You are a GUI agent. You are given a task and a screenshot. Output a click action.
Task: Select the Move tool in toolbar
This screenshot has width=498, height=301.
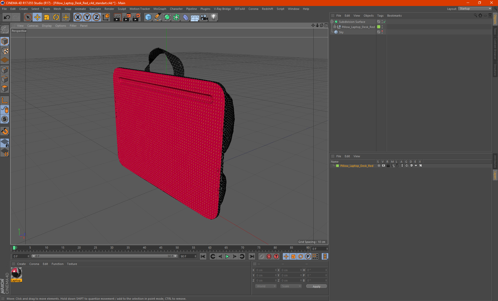[37, 17]
